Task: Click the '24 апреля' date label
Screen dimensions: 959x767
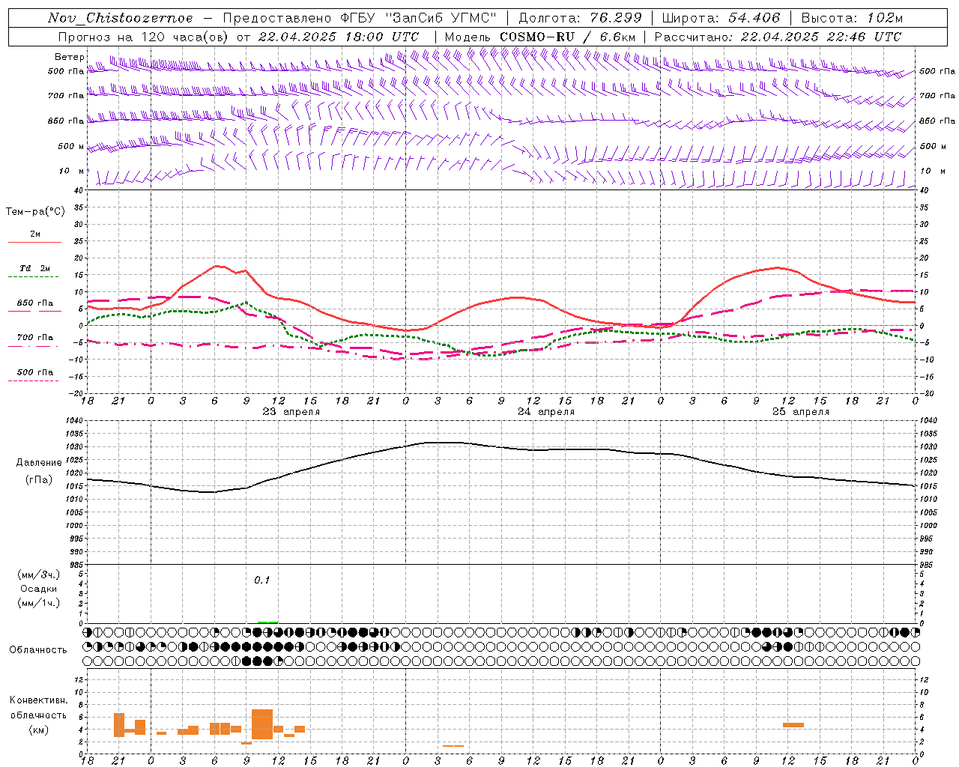Action: tap(546, 412)
